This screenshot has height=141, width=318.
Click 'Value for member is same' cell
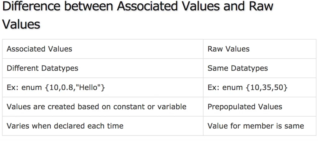tap(256, 126)
